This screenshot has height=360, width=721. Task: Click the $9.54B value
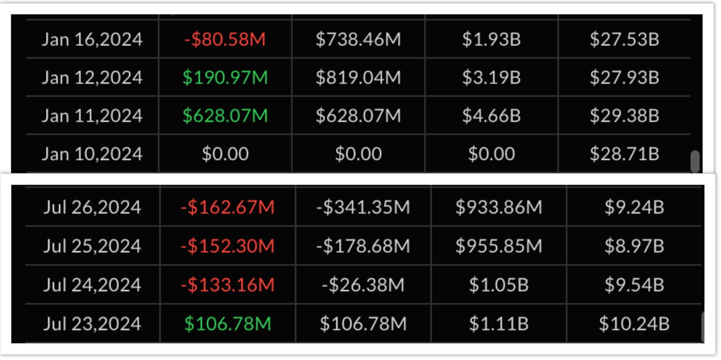coord(634,285)
